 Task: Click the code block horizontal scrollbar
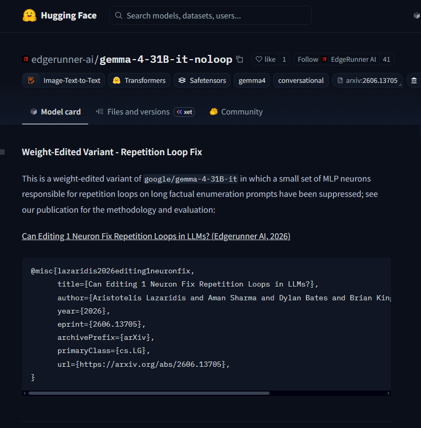pyautogui.click(x=149, y=393)
